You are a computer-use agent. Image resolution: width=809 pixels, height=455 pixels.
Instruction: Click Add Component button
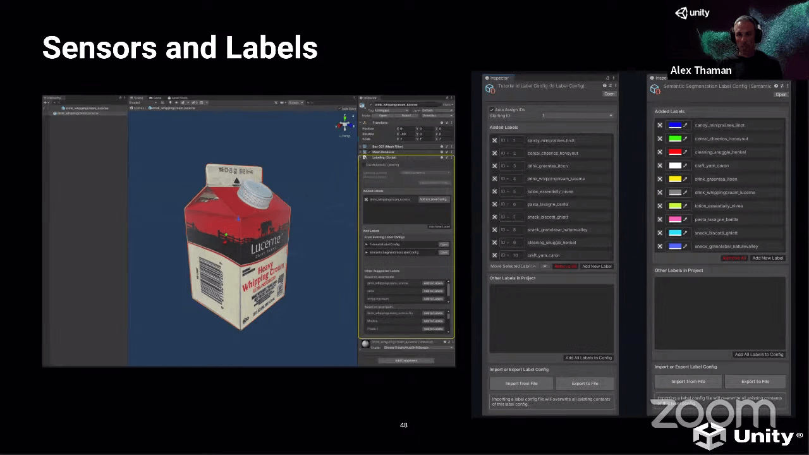click(x=406, y=361)
